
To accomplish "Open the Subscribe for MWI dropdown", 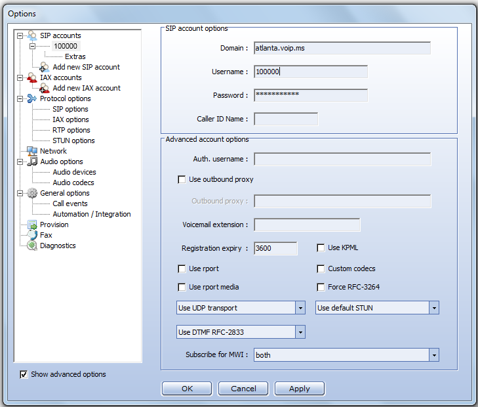I will 433,355.
